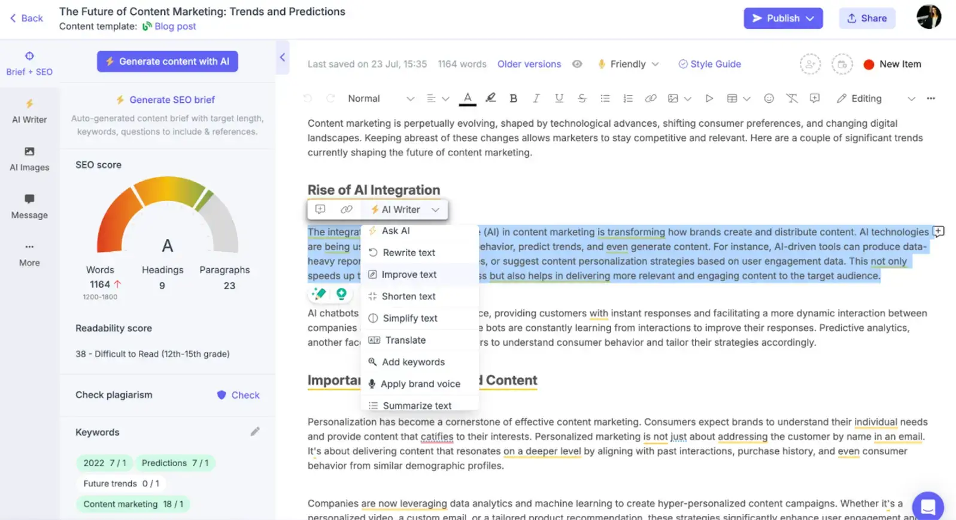
Task: Click the Bold formatting icon
Action: [x=513, y=99]
